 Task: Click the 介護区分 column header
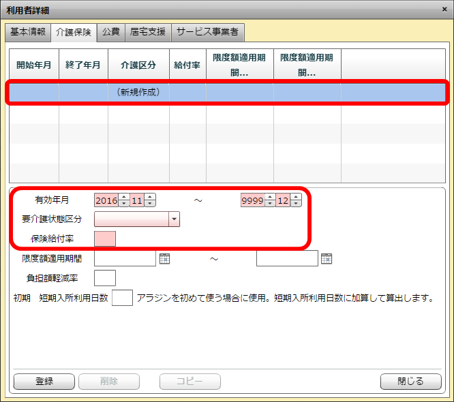point(138,65)
